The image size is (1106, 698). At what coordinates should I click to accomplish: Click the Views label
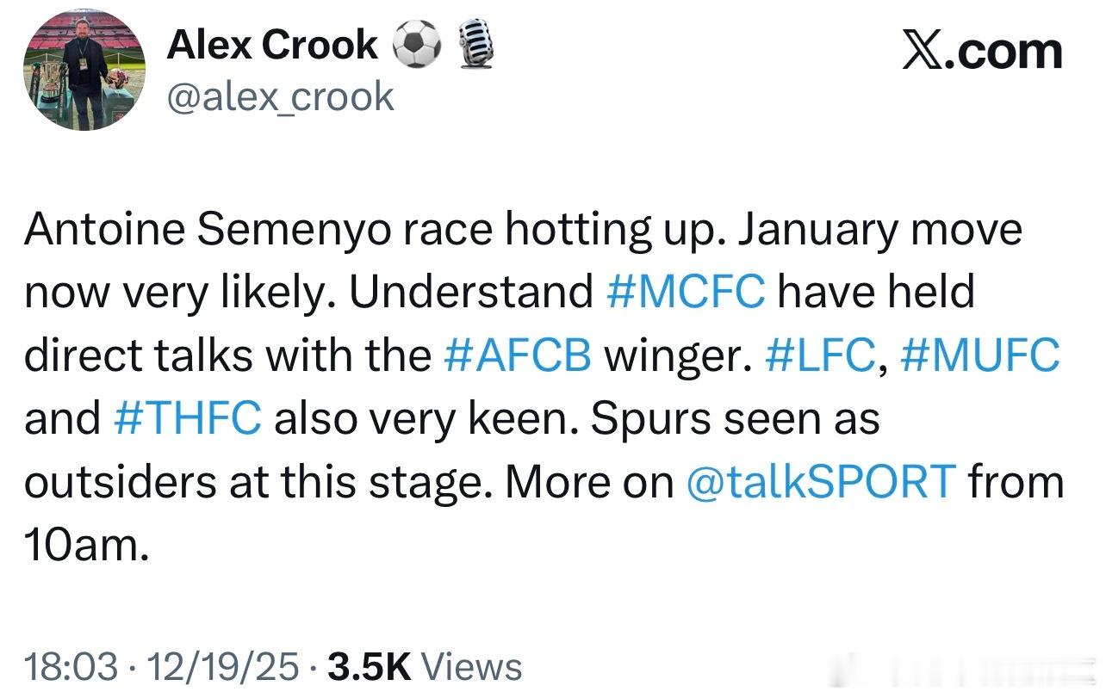tap(474, 667)
